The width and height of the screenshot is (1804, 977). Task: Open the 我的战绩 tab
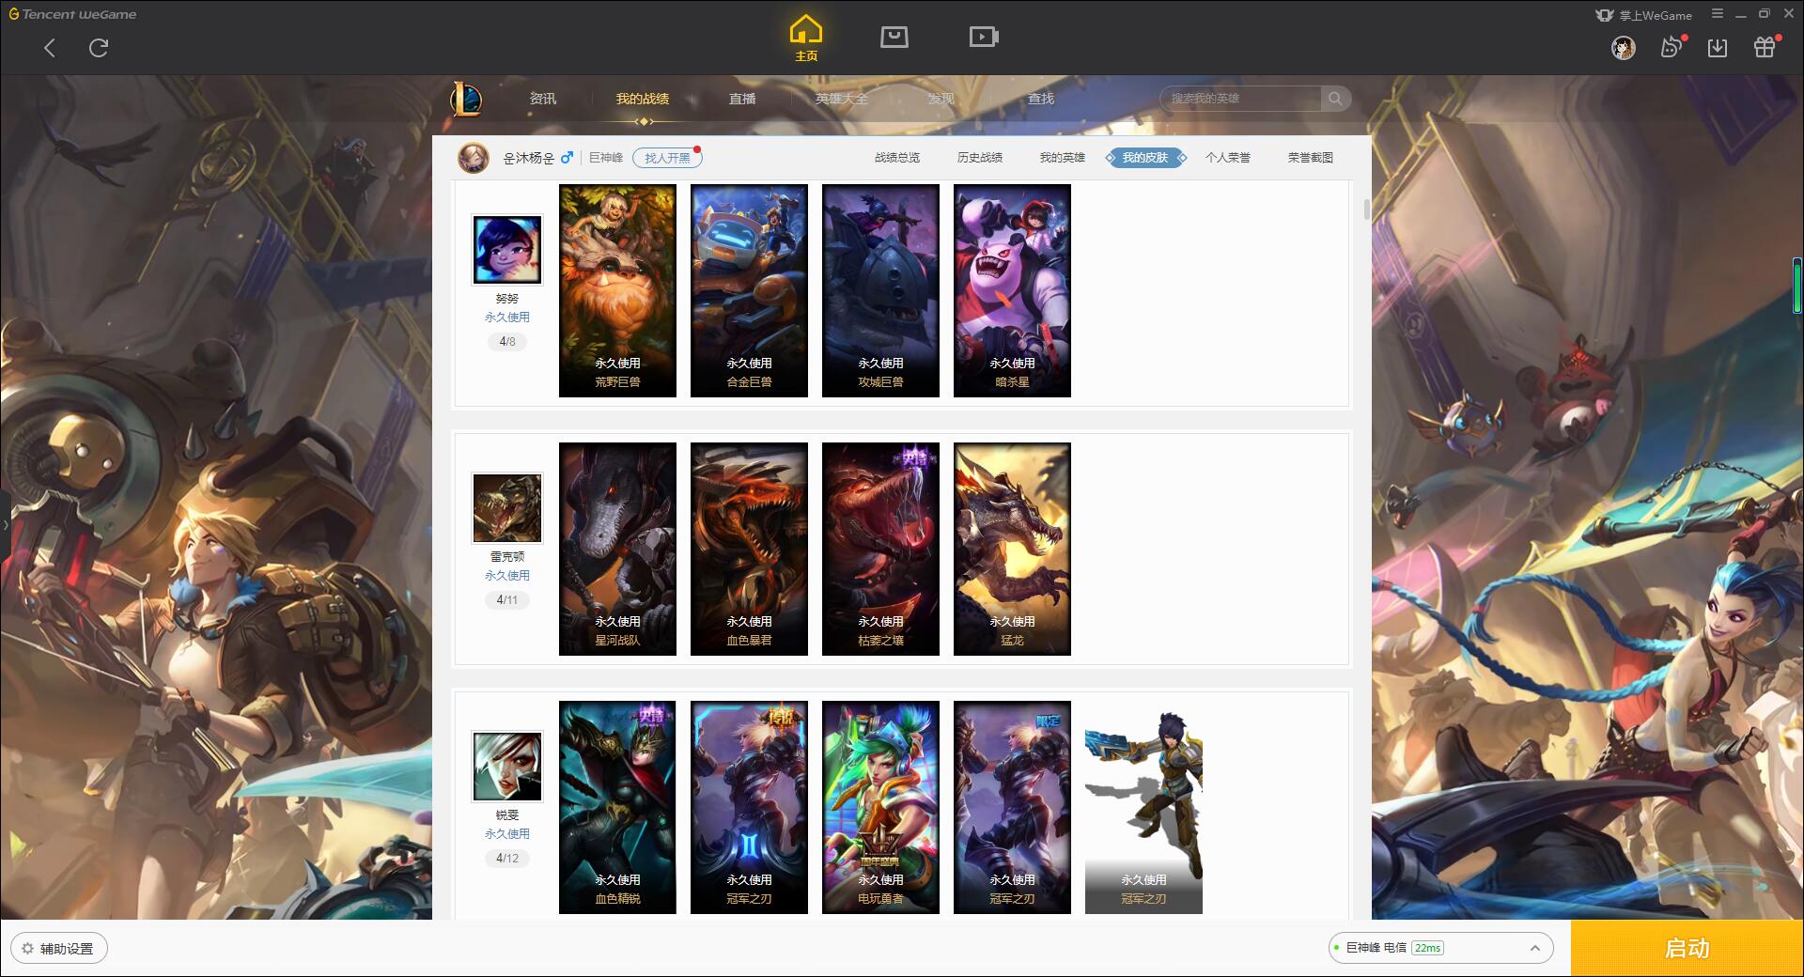pos(643,99)
